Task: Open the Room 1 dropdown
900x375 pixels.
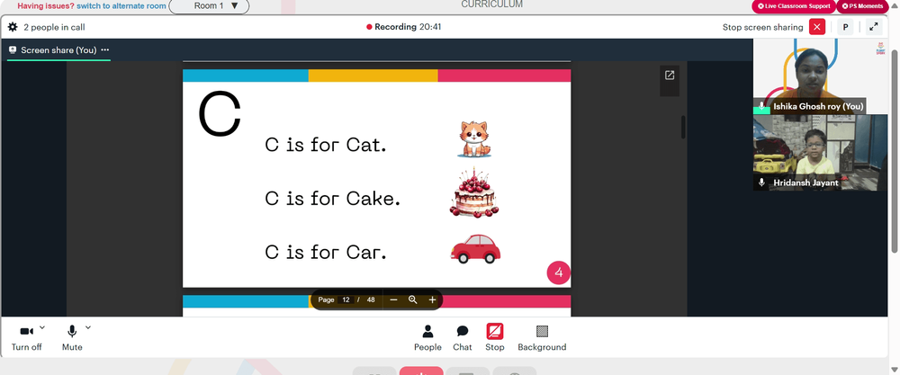Action: [209, 6]
